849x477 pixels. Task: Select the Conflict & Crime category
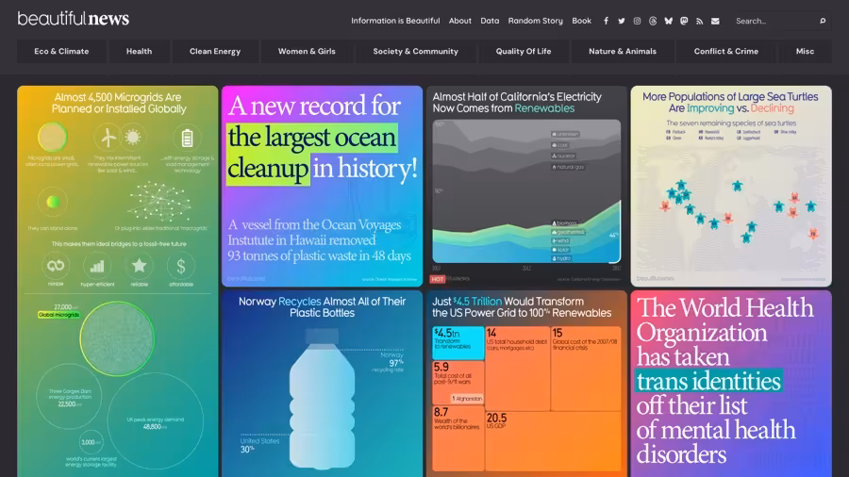click(x=726, y=52)
